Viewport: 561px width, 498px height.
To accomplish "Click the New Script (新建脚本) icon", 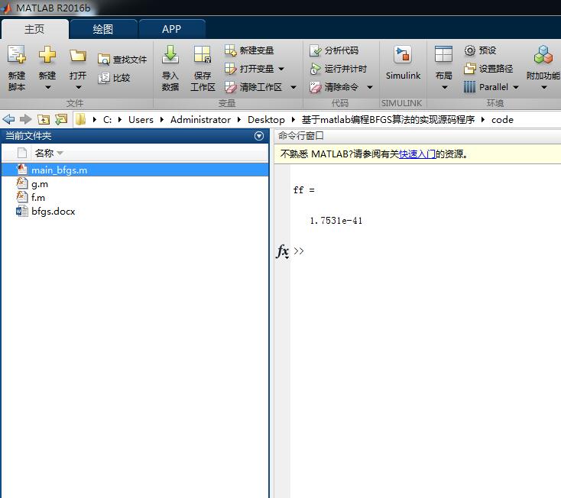I will click(x=17, y=55).
